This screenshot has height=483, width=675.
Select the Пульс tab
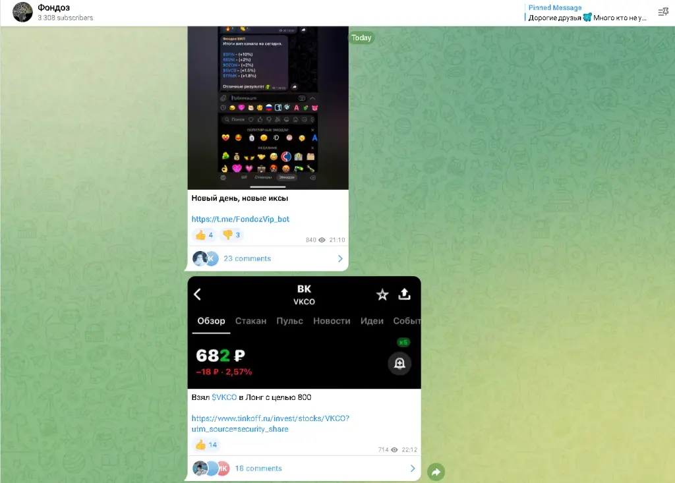pos(290,321)
